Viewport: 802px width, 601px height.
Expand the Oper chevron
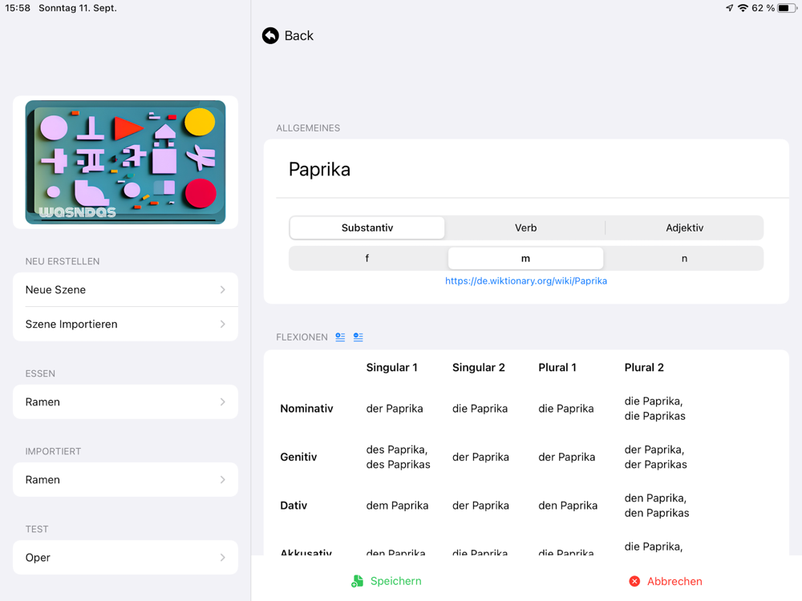[x=222, y=558]
